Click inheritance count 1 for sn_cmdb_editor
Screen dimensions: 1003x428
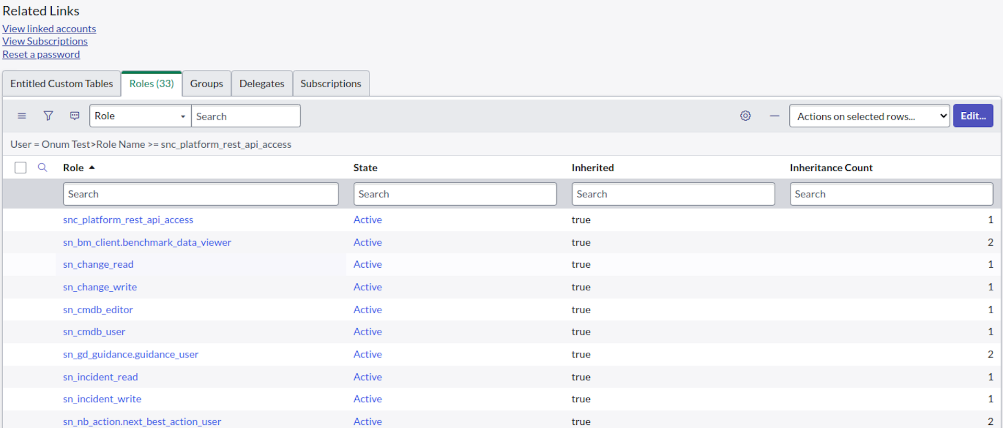click(990, 310)
